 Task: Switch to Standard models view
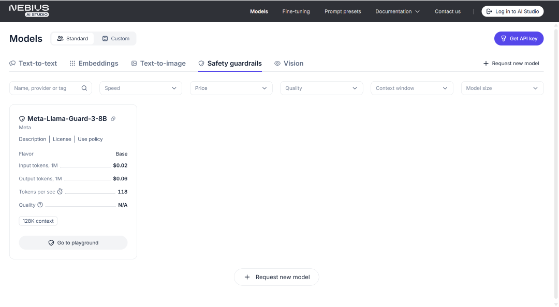click(x=72, y=38)
